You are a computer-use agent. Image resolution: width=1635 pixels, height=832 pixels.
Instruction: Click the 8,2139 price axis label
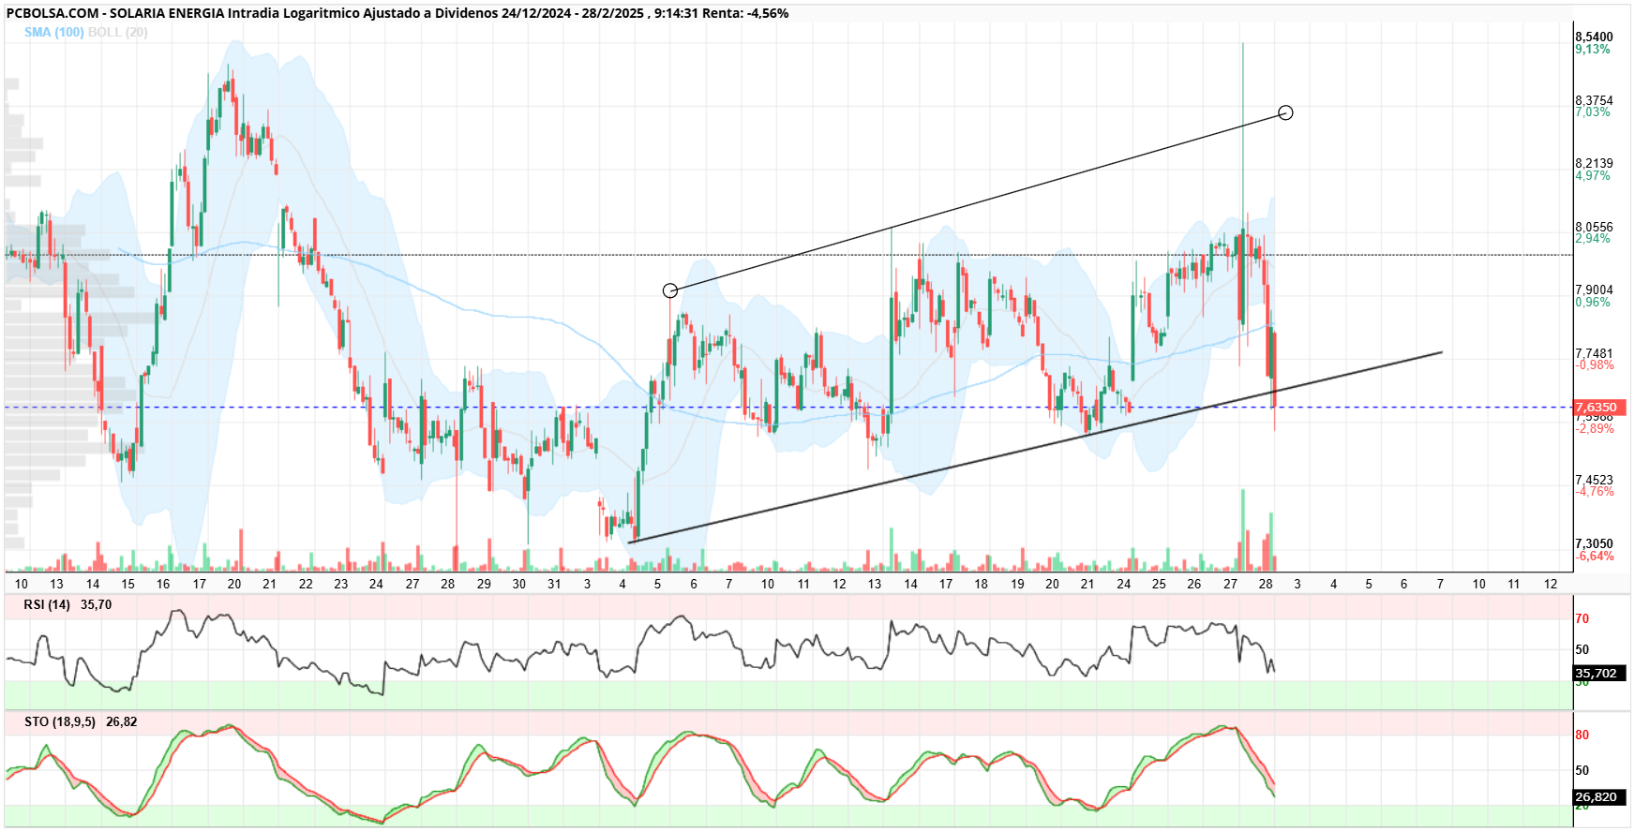coord(1594,163)
